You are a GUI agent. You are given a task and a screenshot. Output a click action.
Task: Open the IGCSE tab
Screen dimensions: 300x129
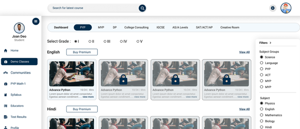click(x=160, y=28)
